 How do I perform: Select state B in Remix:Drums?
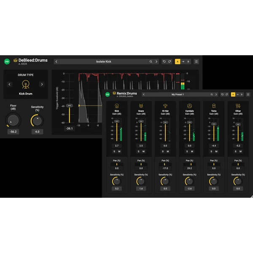(242, 94)
